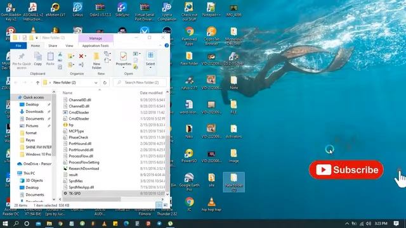Open the Notepad++ desktop shortcut

click(x=211, y=10)
